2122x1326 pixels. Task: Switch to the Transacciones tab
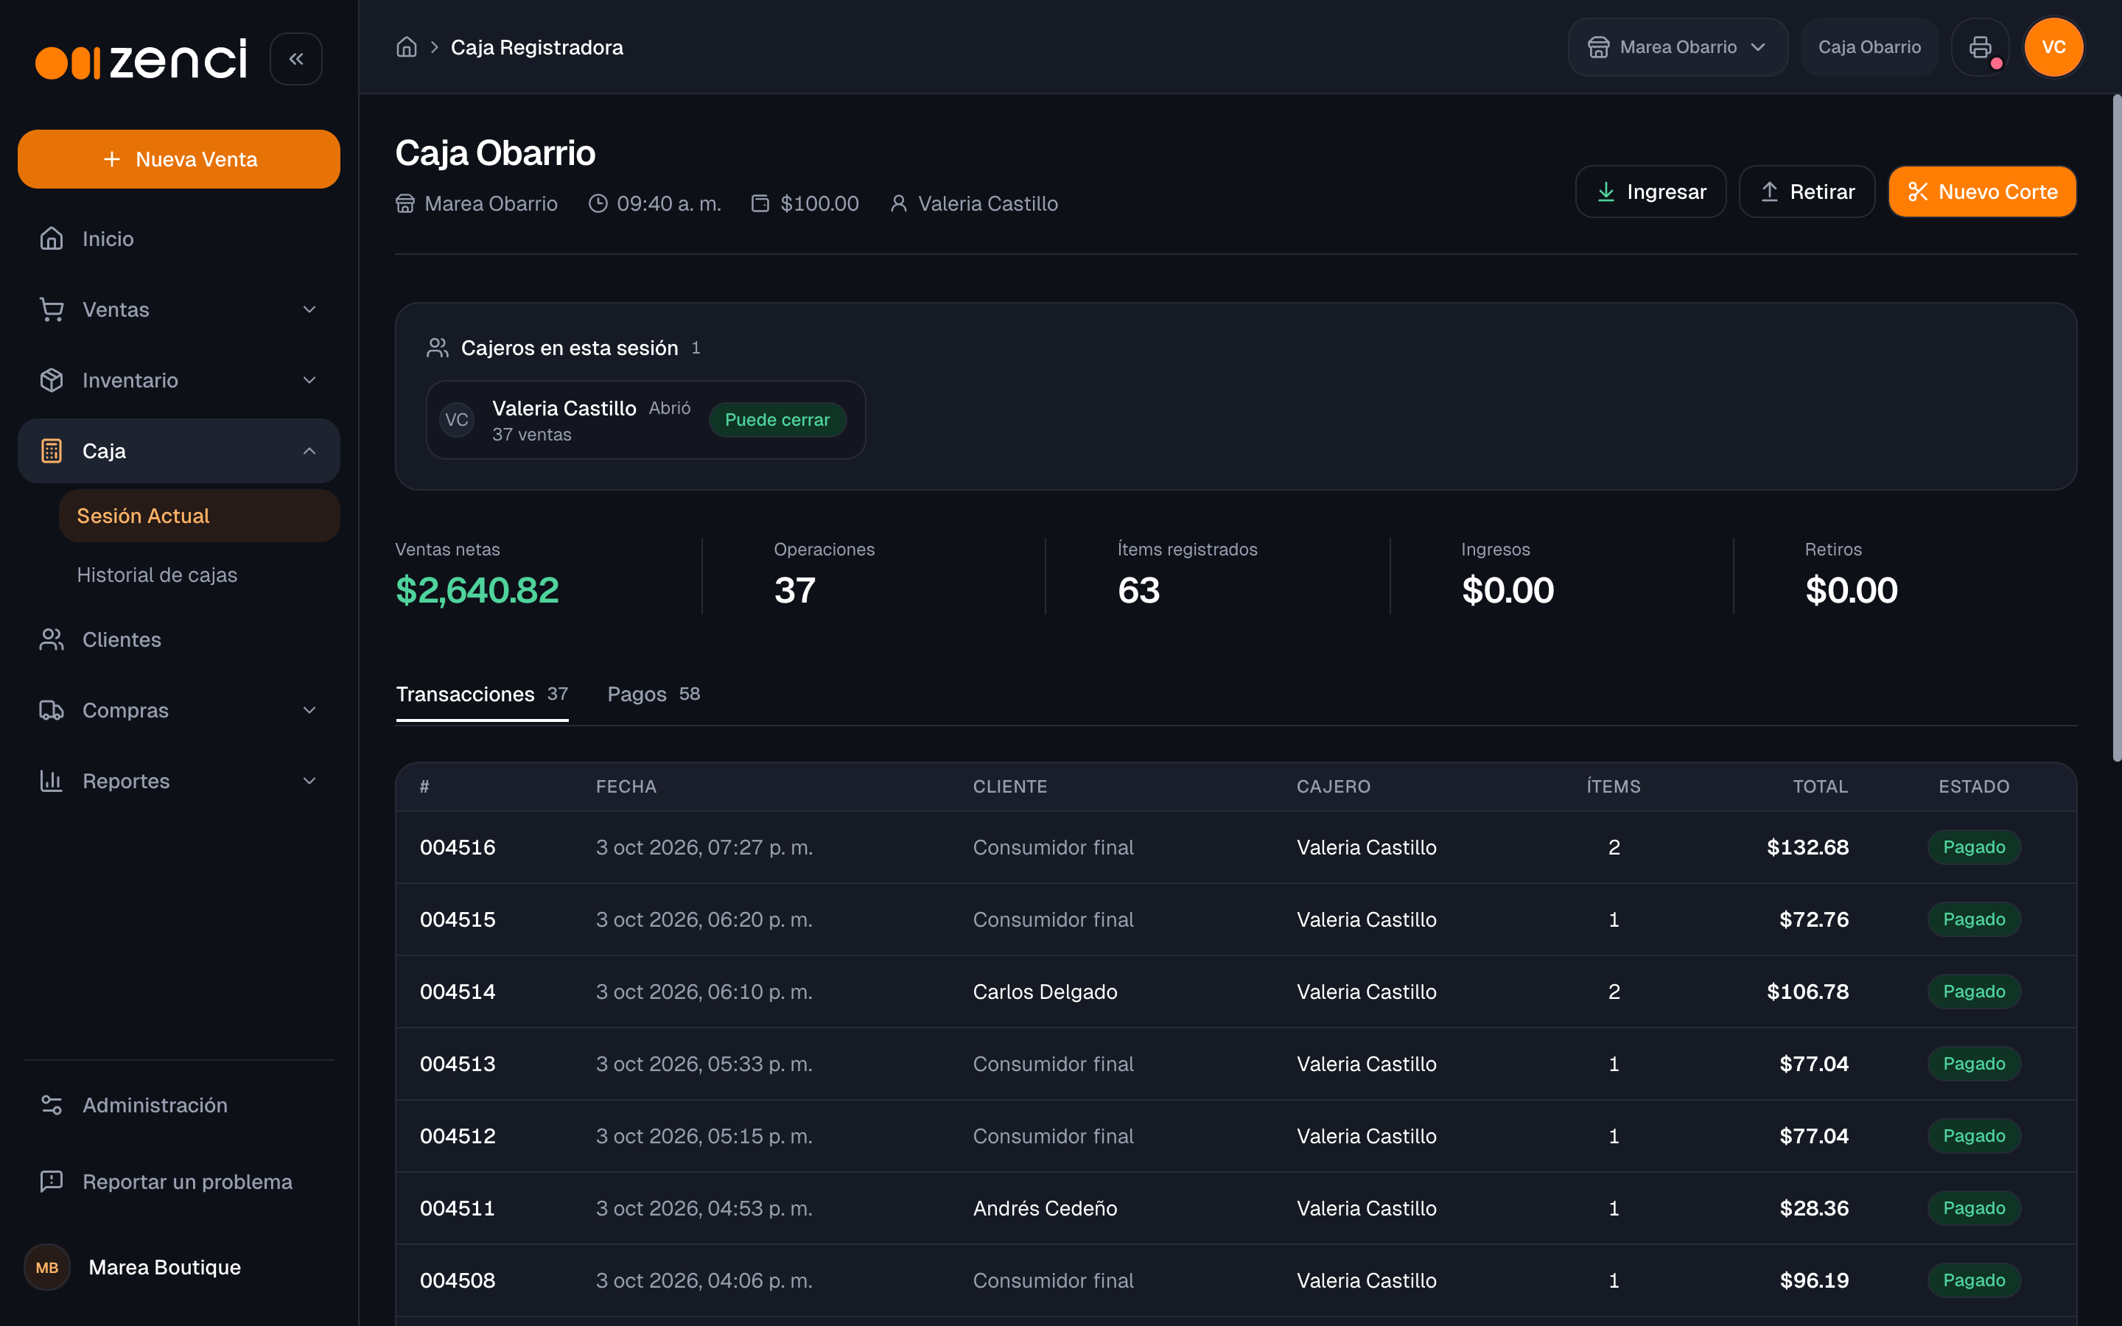point(483,695)
